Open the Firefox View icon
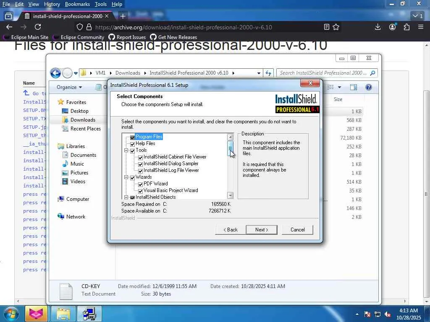The width and height of the screenshot is (430, 322). point(8,16)
